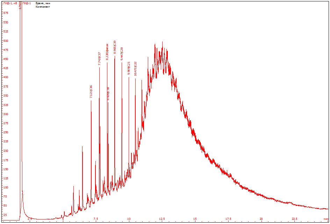Click the ПИД-1 channel legend label

click(27, 3)
